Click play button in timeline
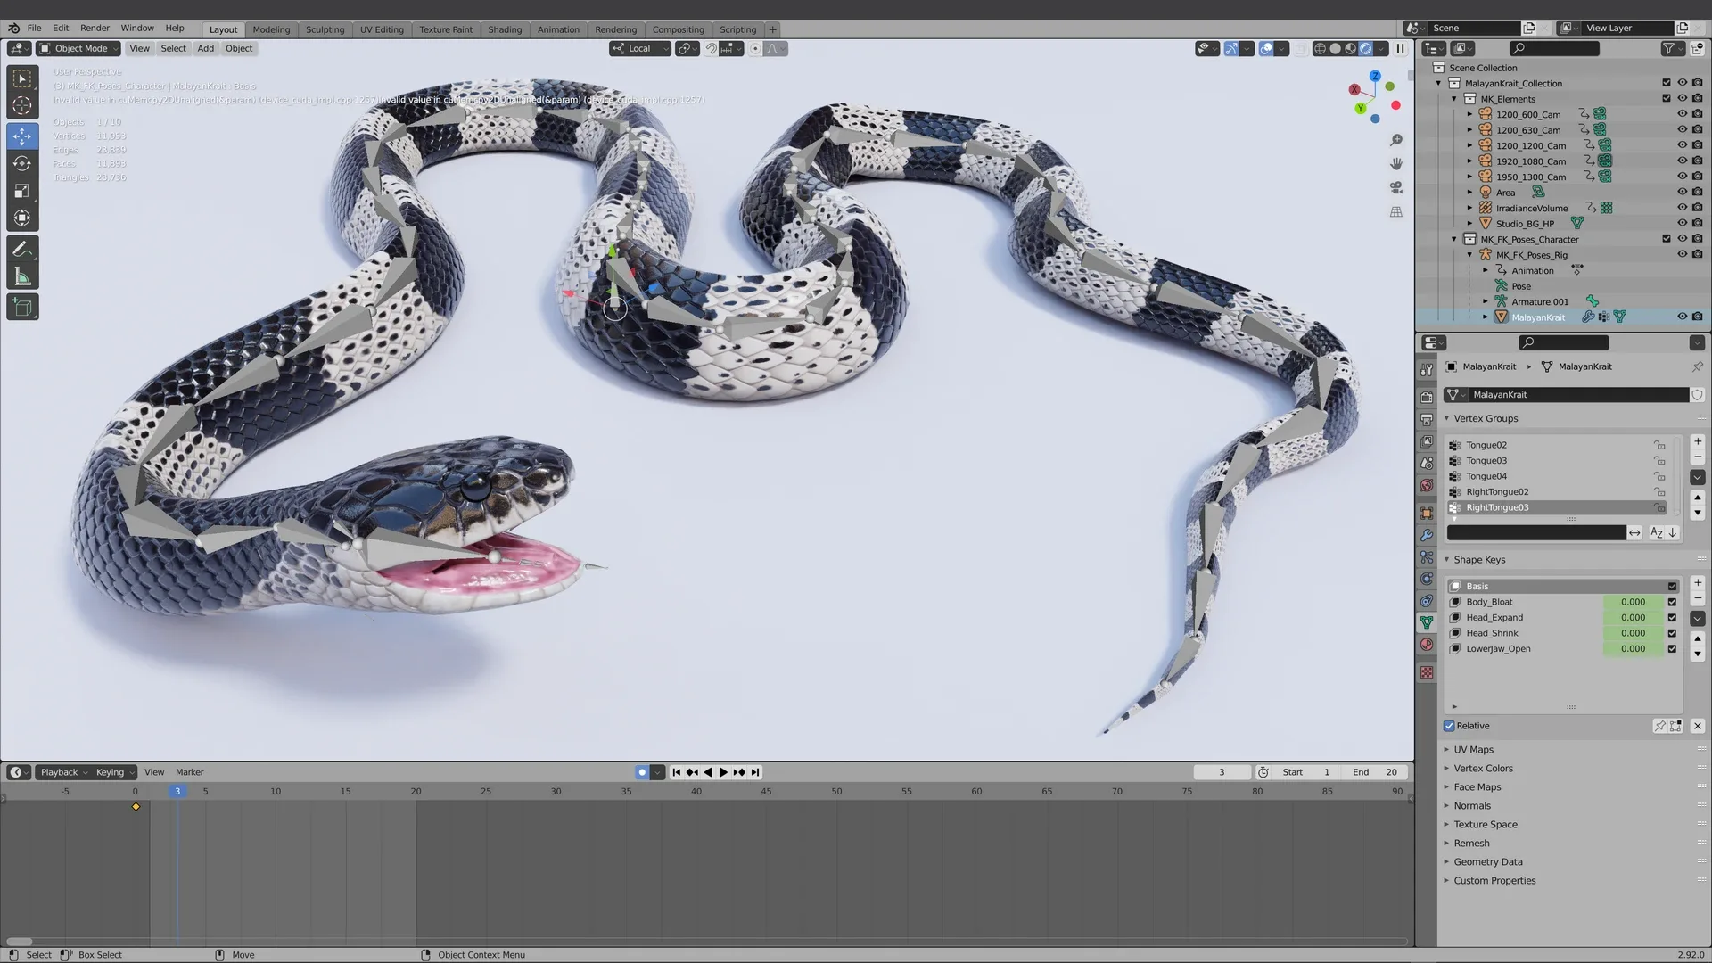 coord(720,771)
